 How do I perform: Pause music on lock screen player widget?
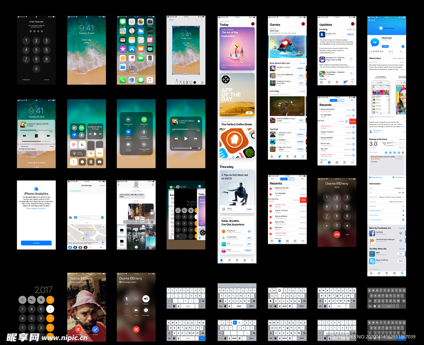[36, 136]
